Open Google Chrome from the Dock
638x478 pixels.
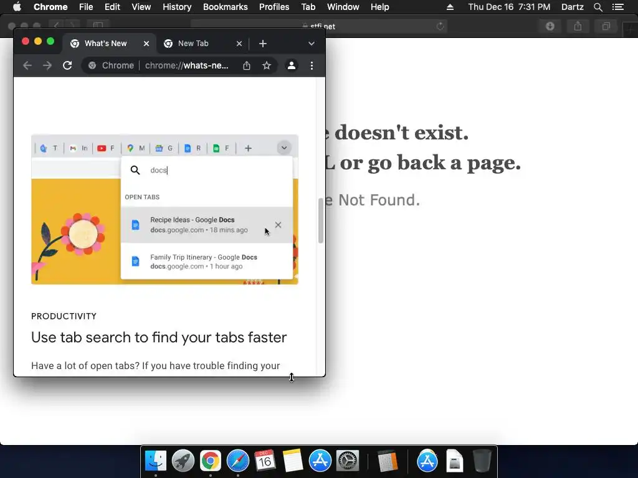(x=211, y=461)
